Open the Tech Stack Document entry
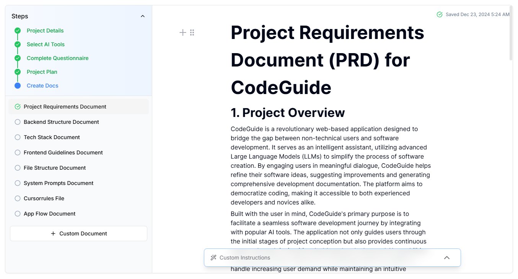Screen dimensions: 518x279 [78, 137]
